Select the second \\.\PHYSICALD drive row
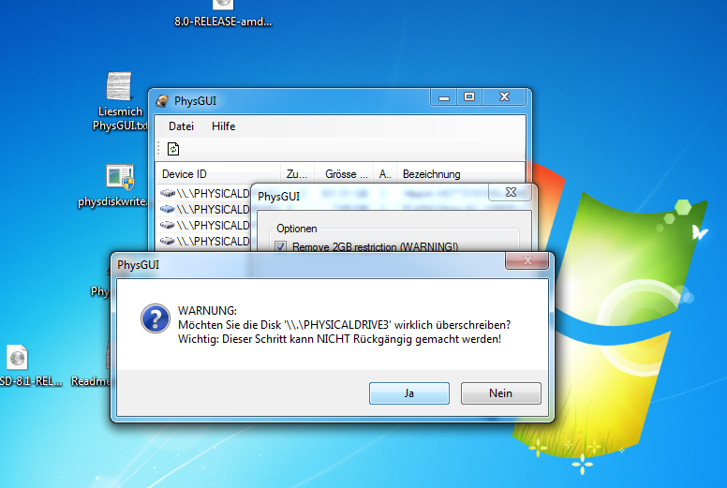The height and width of the screenshot is (488, 727). (x=204, y=210)
